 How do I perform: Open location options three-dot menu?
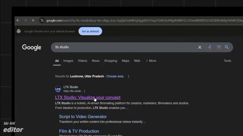click(129, 76)
